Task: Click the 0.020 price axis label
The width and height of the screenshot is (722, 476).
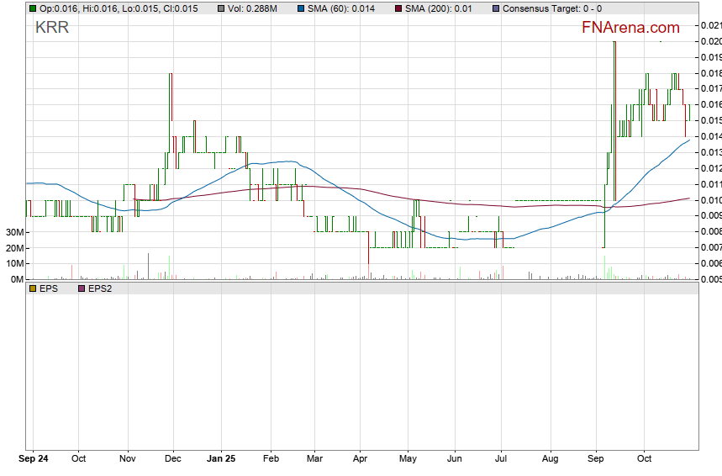Action: 710,41
